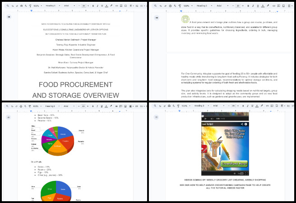Open Heading 3 dropdown in plan description document
296x203 pixels.
pos(204,6)
